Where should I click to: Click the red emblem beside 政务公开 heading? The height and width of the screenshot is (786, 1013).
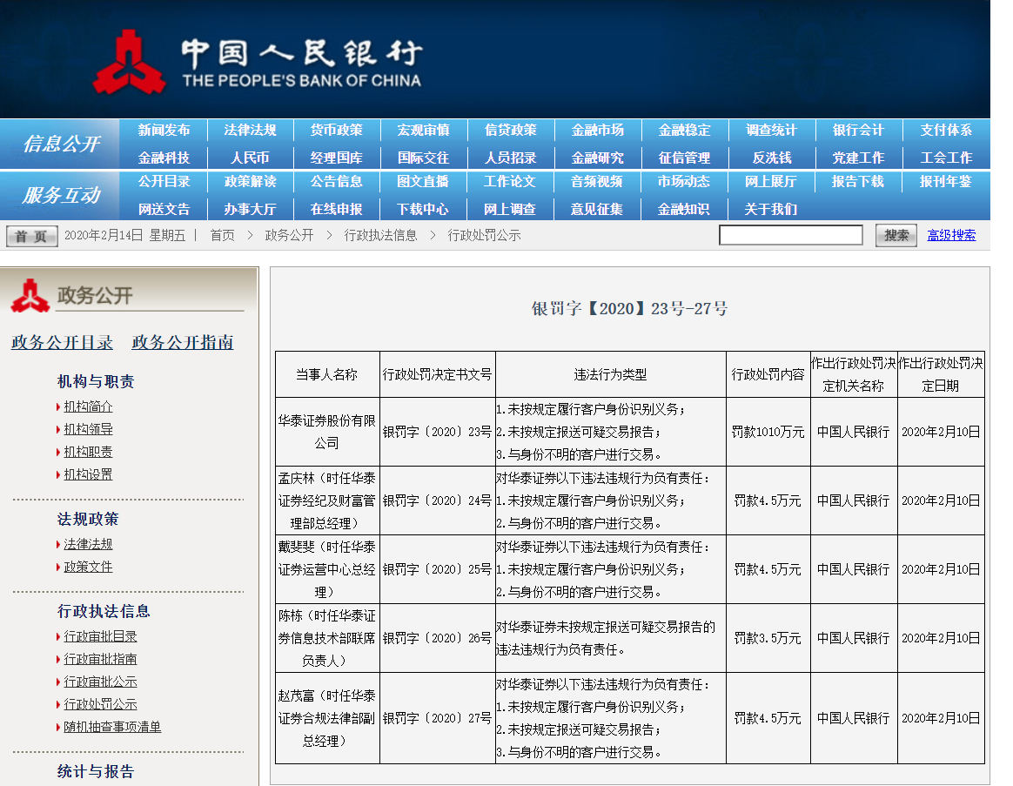pyautogui.click(x=30, y=296)
